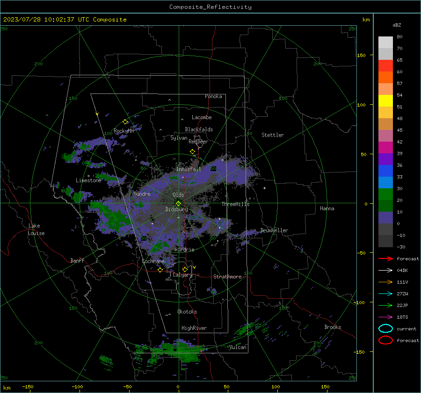The width and height of the screenshot is (421, 393).
Task: Click the Drumheller city label
Action: [x=274, y=230]
